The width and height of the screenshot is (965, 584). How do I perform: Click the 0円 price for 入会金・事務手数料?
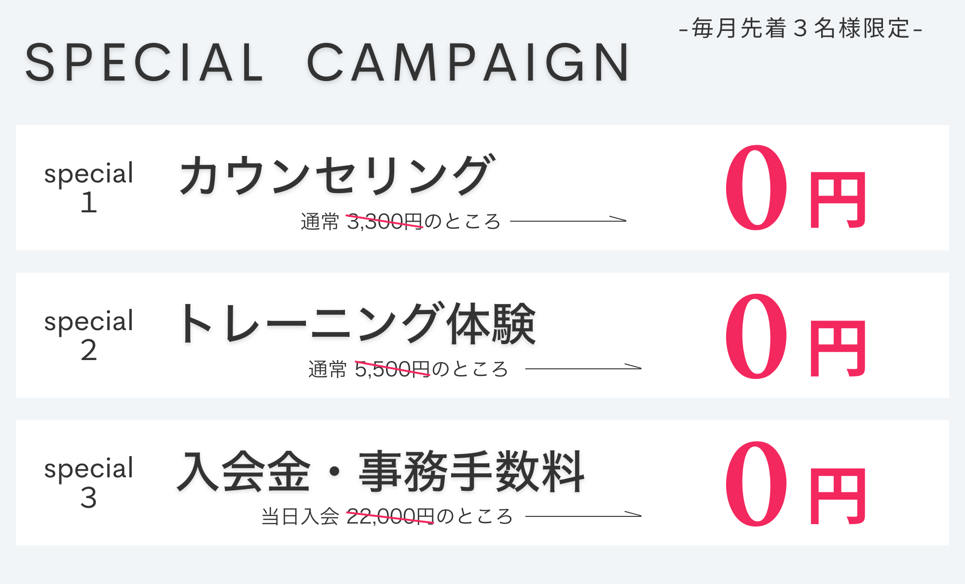796,484
